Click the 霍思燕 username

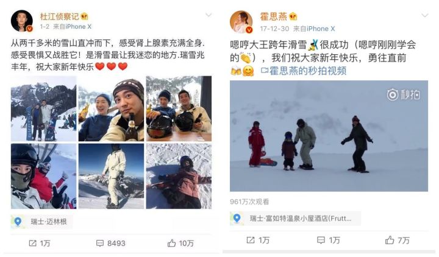274,16
